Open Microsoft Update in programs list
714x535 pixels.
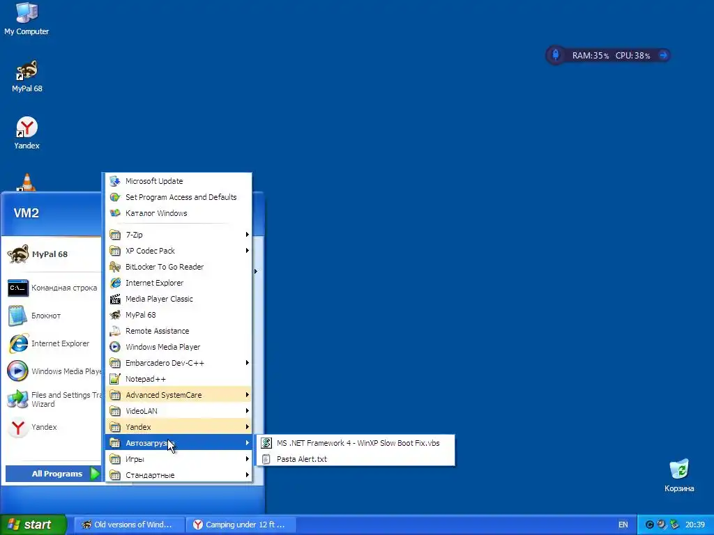(178, 181)
